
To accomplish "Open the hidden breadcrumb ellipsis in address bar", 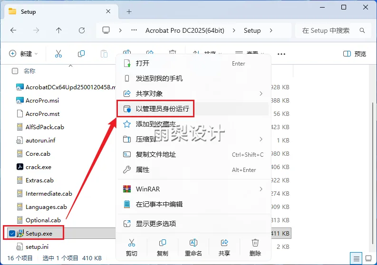I will pyautogui.click(x=134, y=30).
